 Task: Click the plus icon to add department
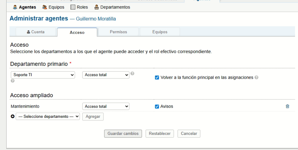point(13,117)
